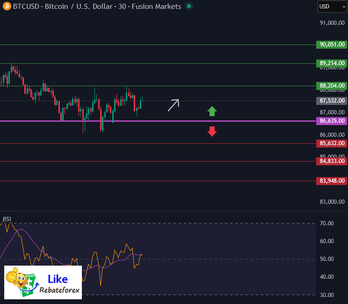Screen dimensions: 348x304
Task: Click the Bitcoin symbol logo icon
Action: (7, 6)
